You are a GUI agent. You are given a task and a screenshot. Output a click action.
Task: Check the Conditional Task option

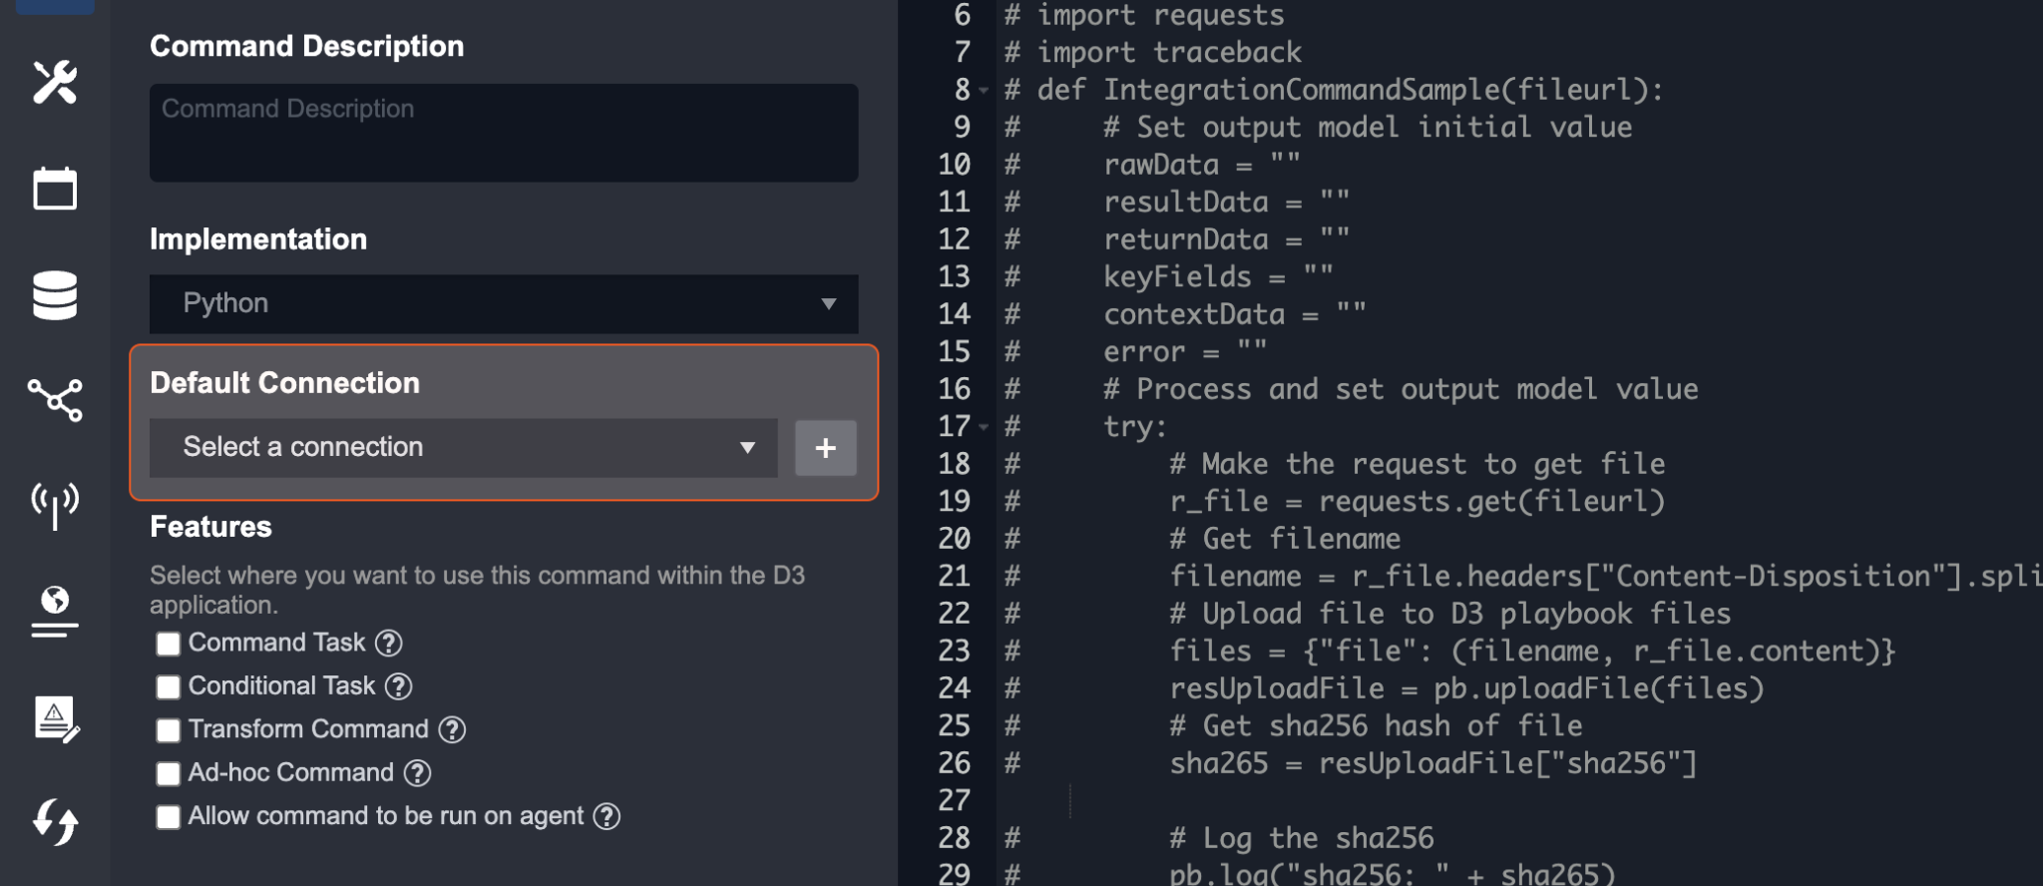pos(169,687)
